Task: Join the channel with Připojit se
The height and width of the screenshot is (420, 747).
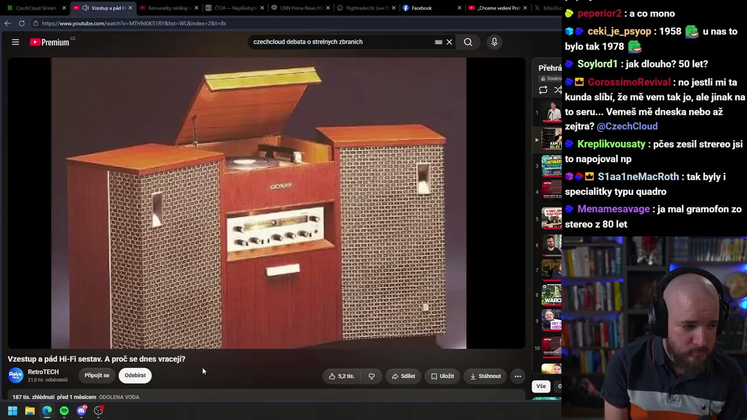Action: (x=97, y=376)
